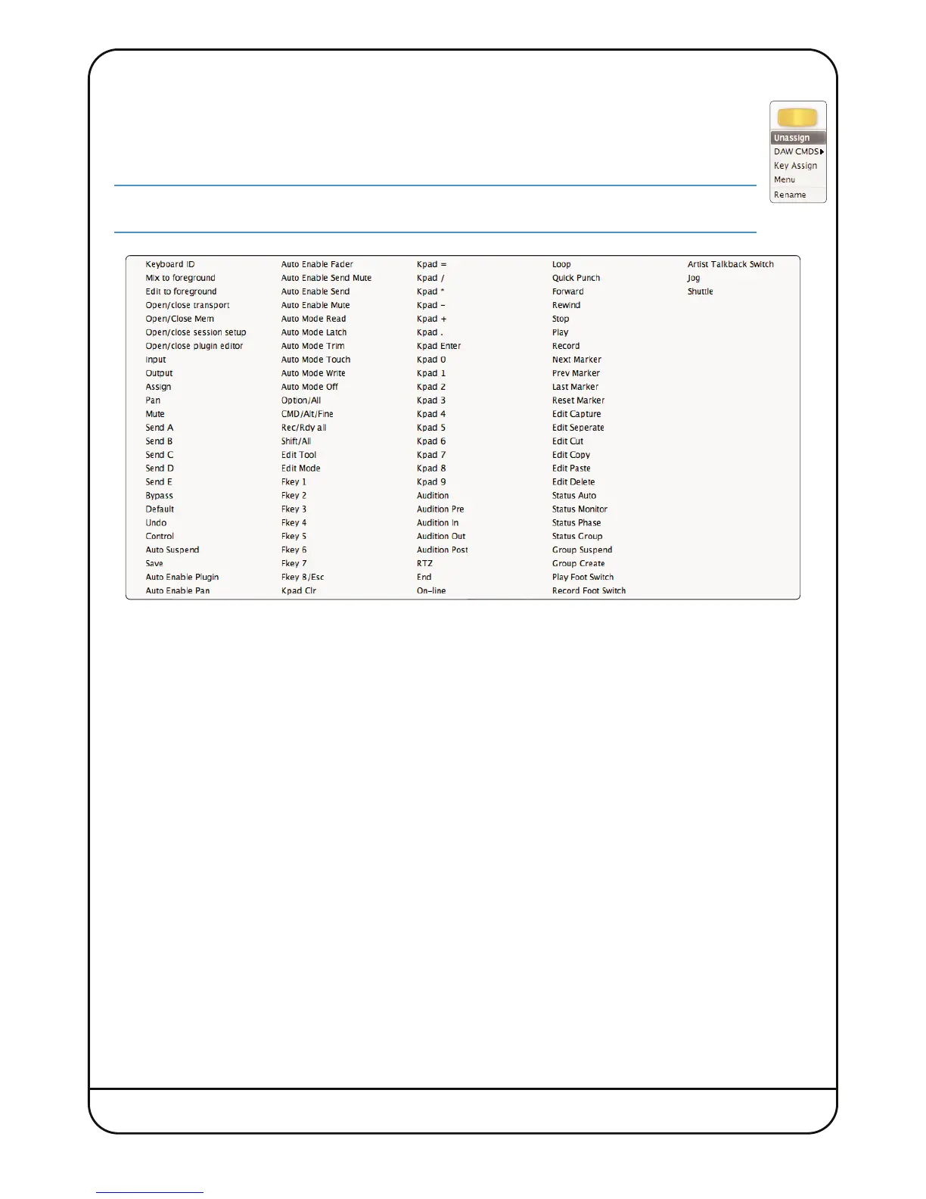
Task: Choose Rename in the popup menu
Action: click(x=790, y=195)
